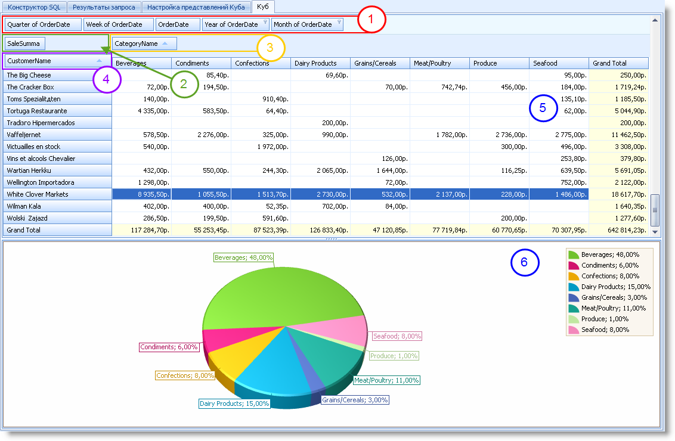The image size is (675, 441).
Task: Click the Beverages cell for White Clover Markets
Action: [x=141, y=194]
